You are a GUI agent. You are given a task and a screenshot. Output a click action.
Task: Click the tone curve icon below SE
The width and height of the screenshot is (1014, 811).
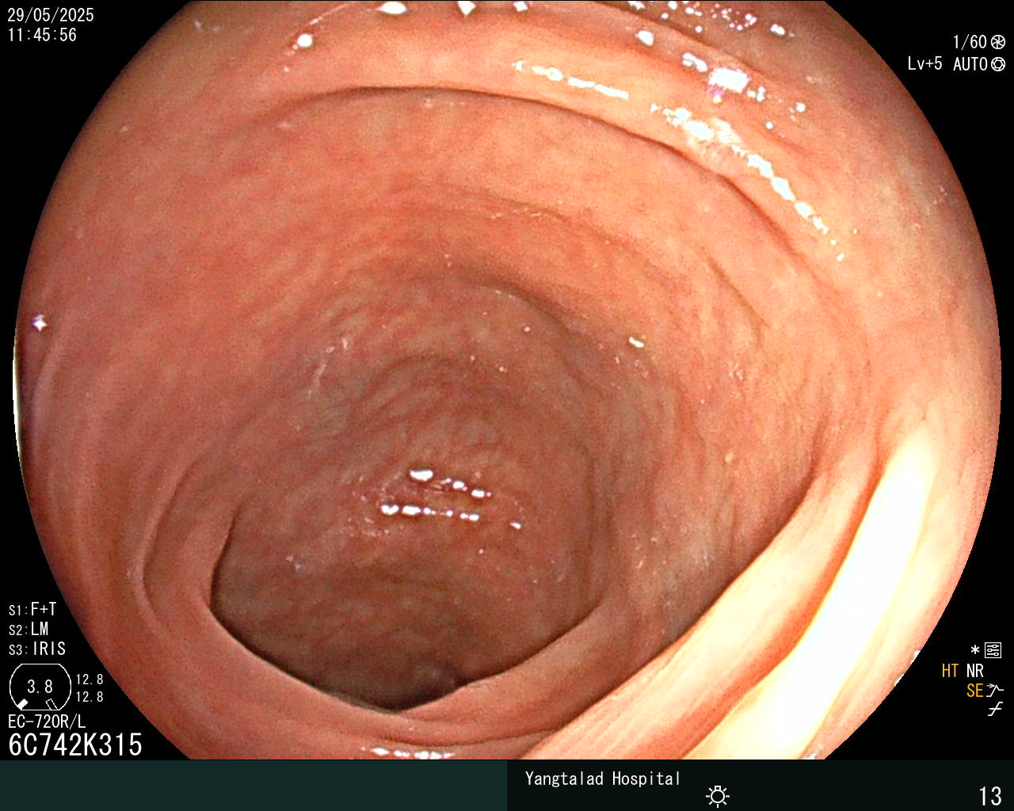995,710
